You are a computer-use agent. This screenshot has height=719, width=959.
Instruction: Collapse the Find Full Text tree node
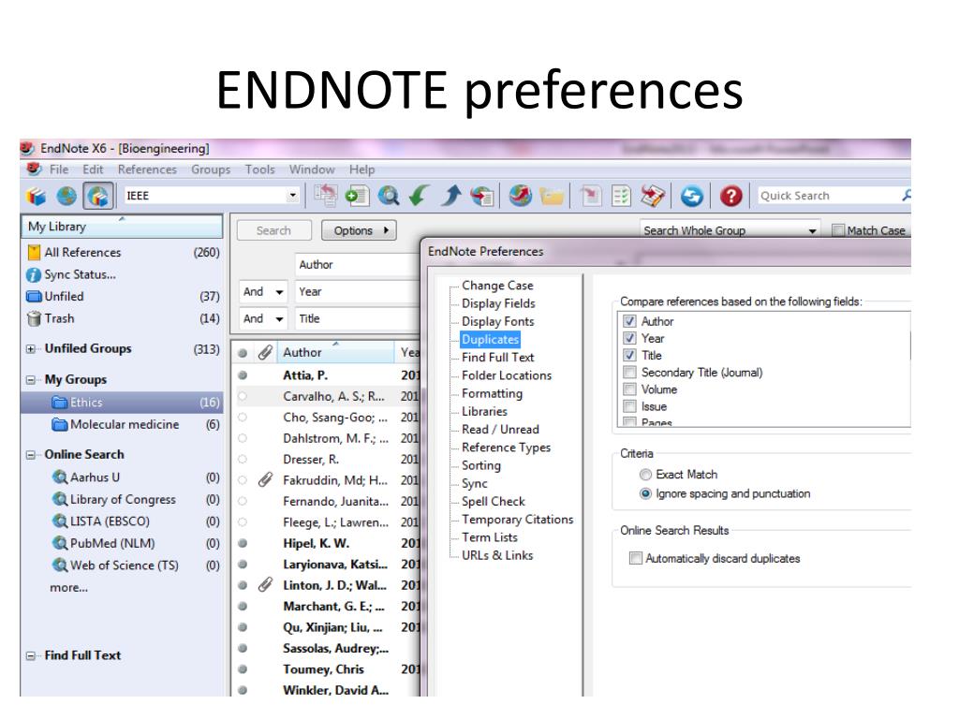[31, 656]
